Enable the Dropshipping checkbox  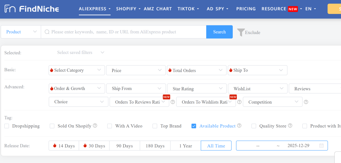pos(7,126)
